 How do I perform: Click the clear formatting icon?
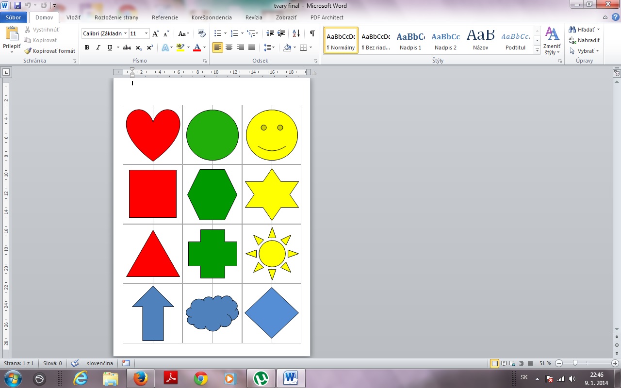click(x=202, y=33)
